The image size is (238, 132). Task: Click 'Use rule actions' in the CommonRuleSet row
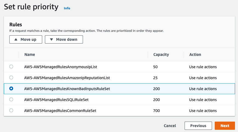click(x=203, y=111)
